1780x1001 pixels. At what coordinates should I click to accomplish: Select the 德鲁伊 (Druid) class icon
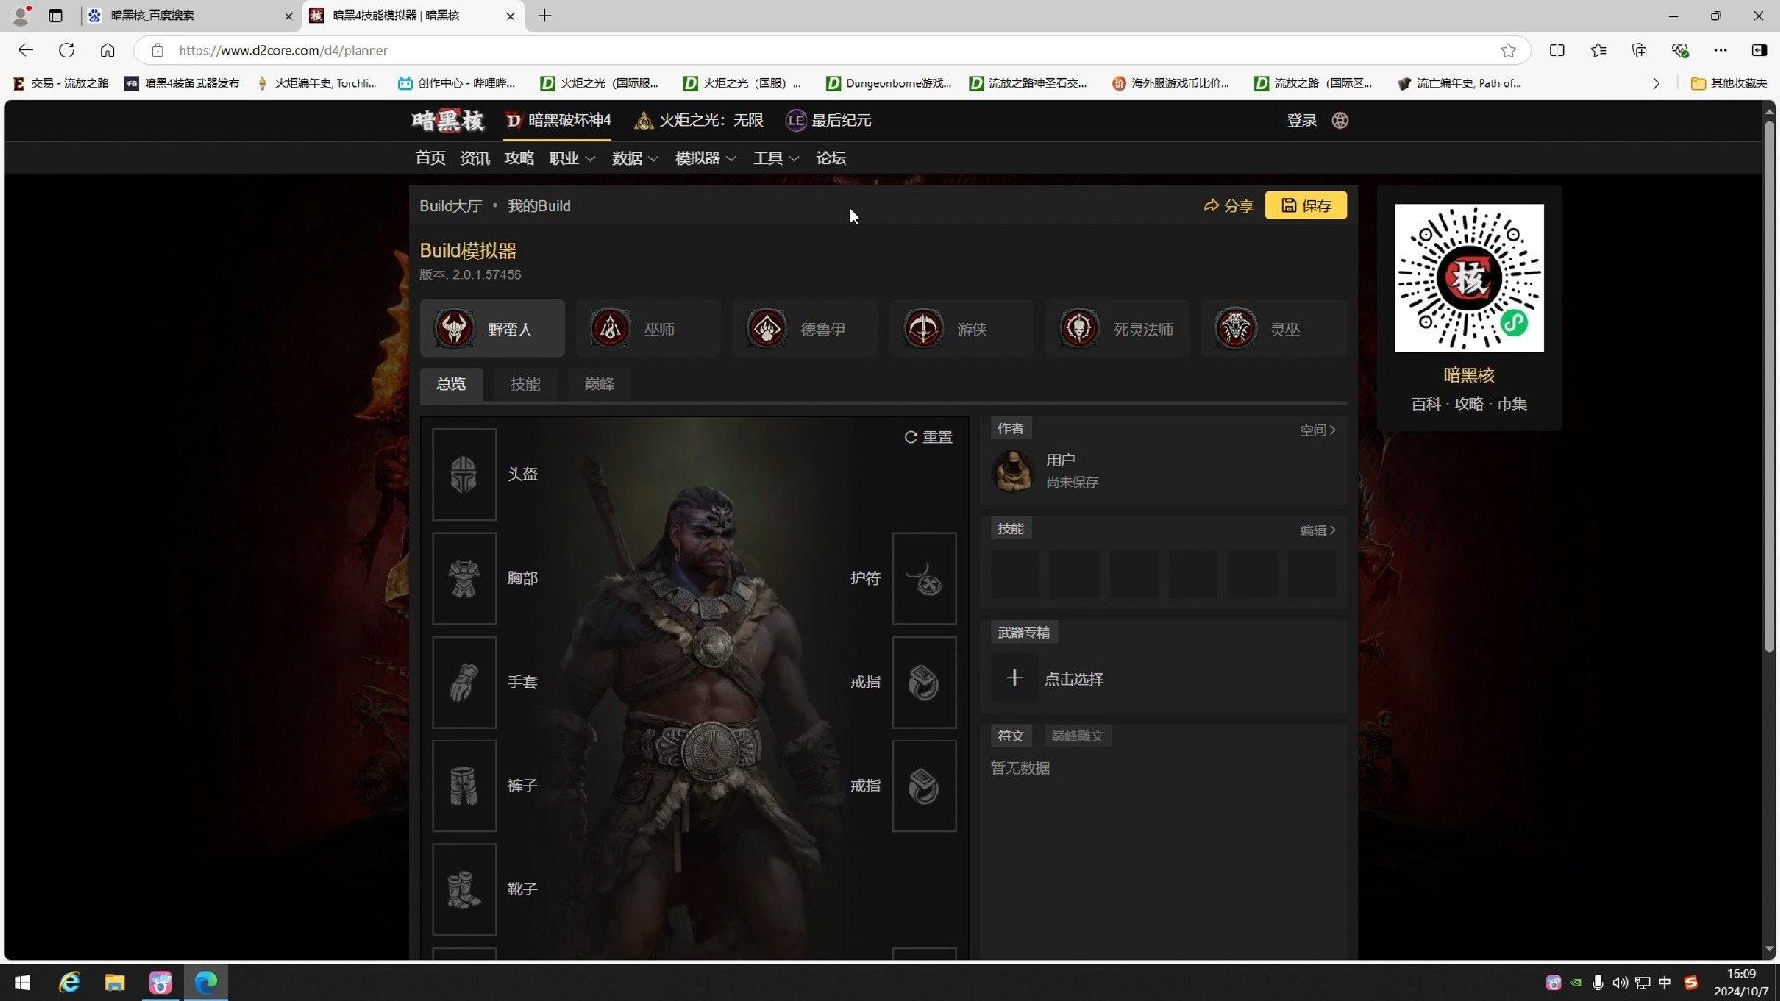(767, 327)
